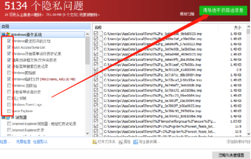Click 添加到排除列表 link
251x159 pixels.
pos(238,142)
